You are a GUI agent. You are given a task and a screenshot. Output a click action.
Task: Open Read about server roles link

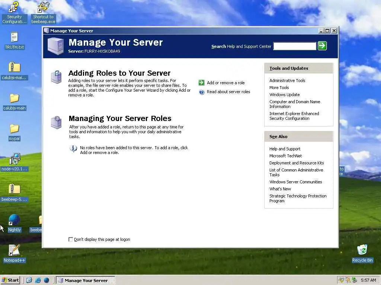228,92
